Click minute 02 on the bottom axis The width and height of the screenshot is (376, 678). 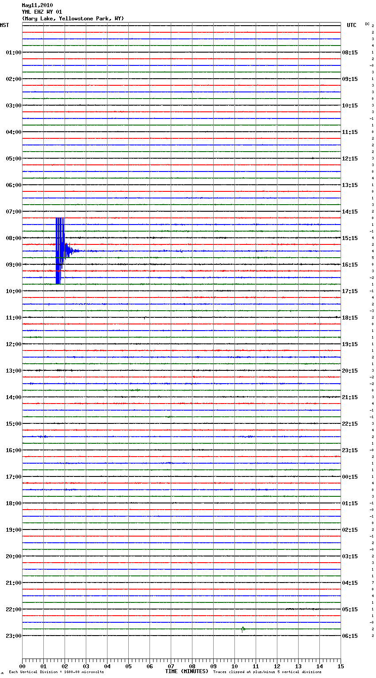point(65,666)
